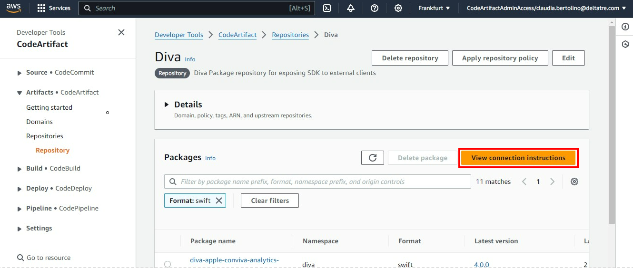Sort by Latest version column header

click(x=496, y=241)
